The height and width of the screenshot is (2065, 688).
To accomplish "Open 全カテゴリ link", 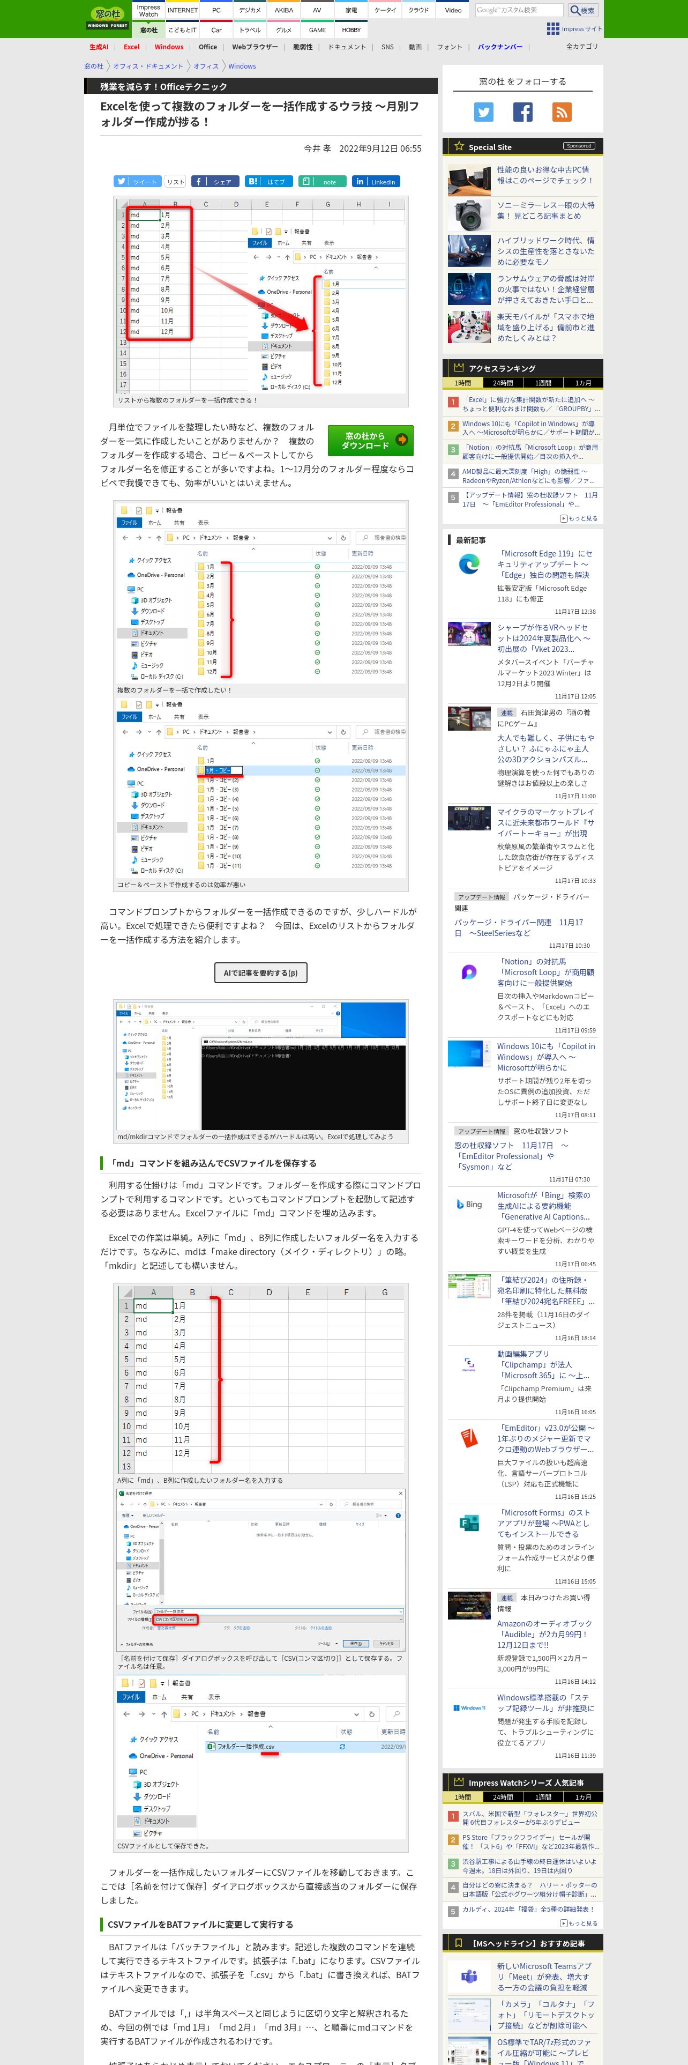I will 582,47.
